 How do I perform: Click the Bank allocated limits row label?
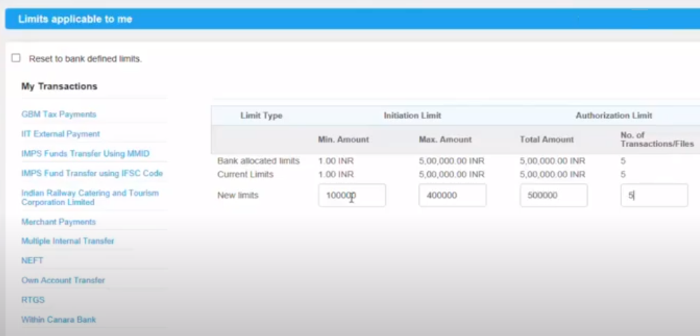259,161
